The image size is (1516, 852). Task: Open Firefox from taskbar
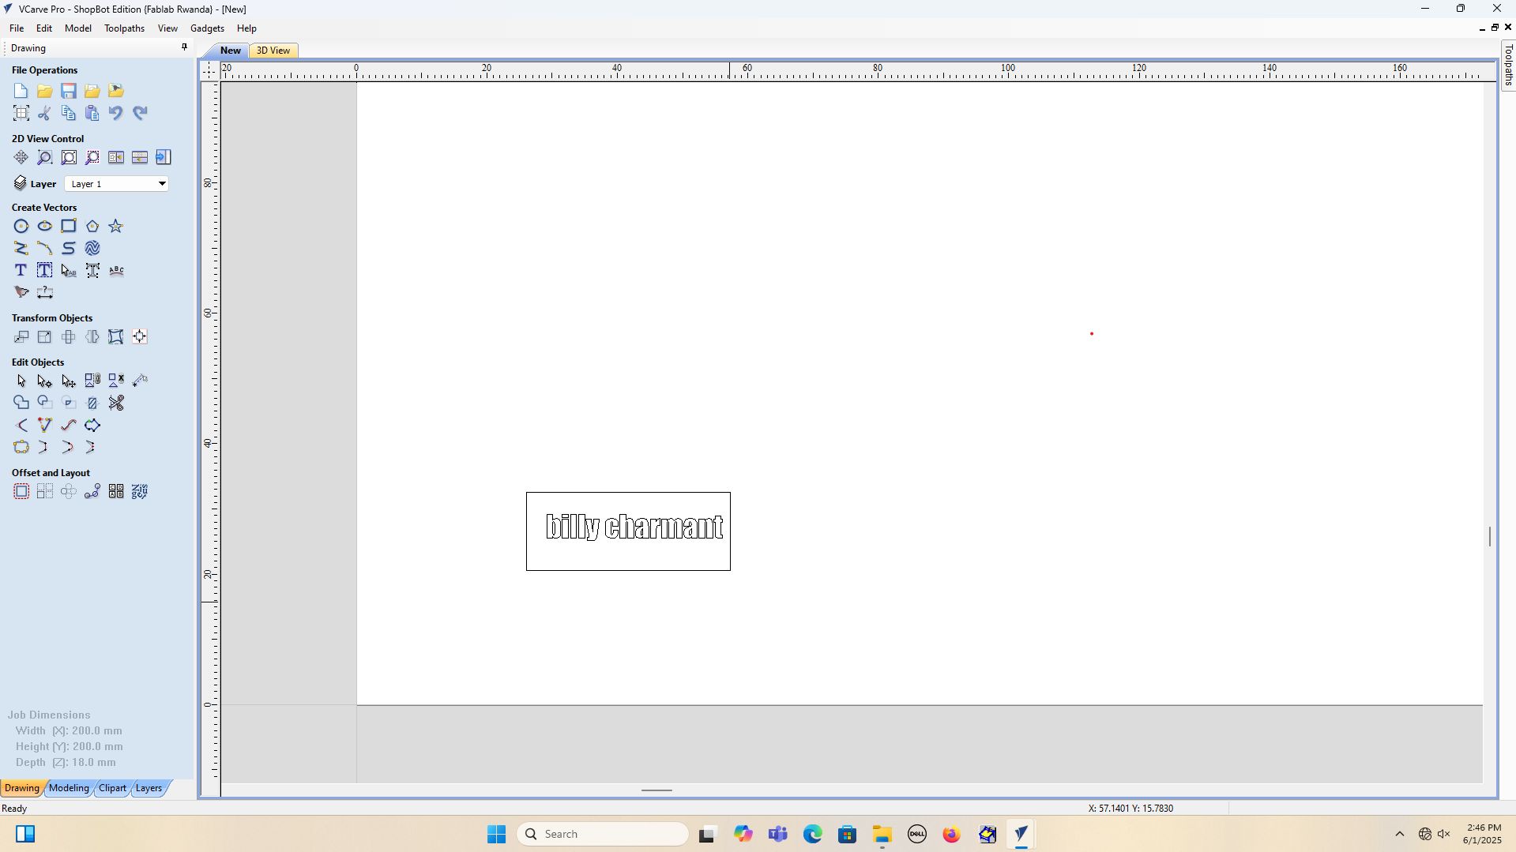coord(951,834)
